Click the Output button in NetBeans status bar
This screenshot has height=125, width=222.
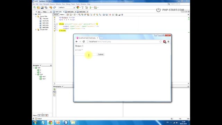(x=39, y=119)
